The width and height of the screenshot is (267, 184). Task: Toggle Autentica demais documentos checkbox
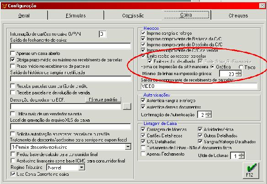coord(143,107)
